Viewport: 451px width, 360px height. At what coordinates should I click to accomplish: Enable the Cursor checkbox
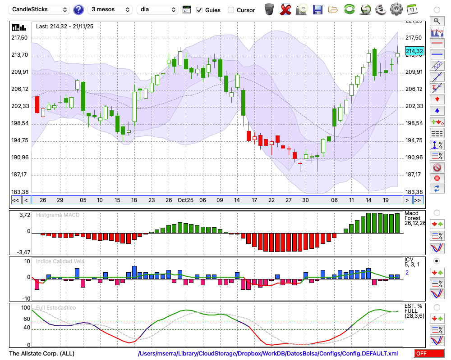[x=231, y=10]
